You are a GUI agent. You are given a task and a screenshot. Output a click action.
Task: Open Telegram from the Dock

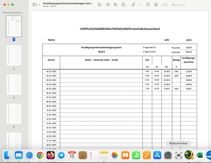(x=61, y=155)
